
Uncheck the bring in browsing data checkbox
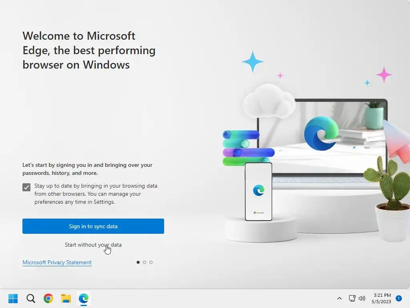[26, 187]
